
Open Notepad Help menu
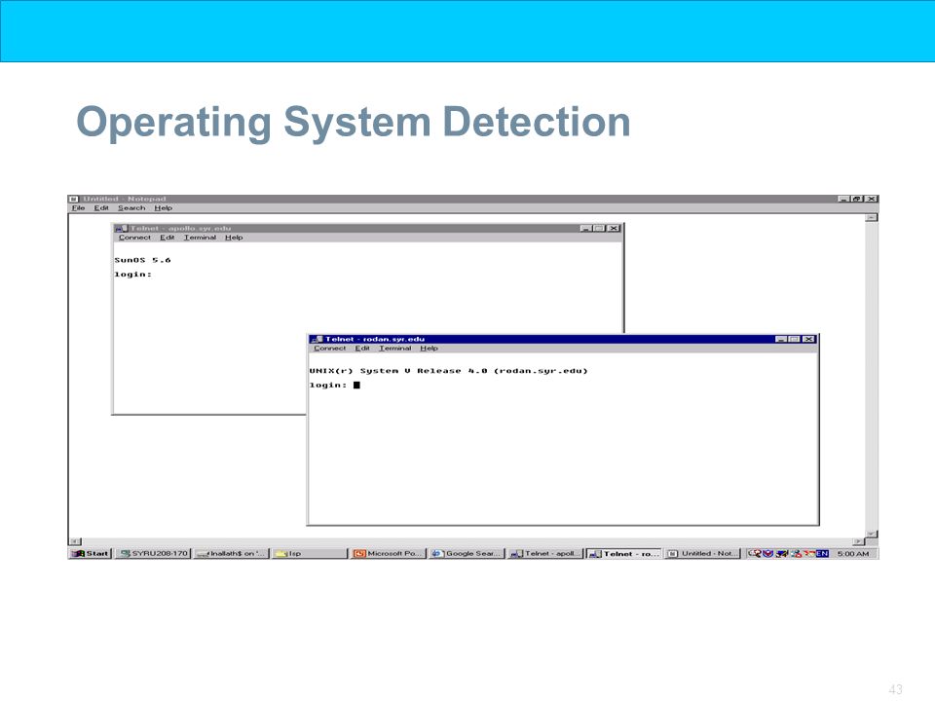click(x=164, y=208)
